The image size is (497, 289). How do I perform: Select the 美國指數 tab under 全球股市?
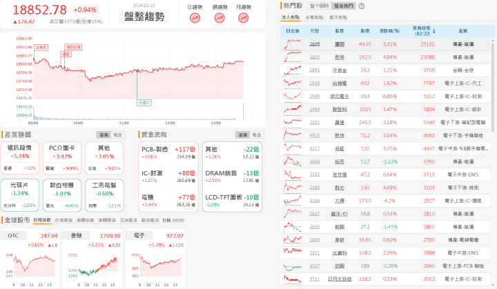86,220
